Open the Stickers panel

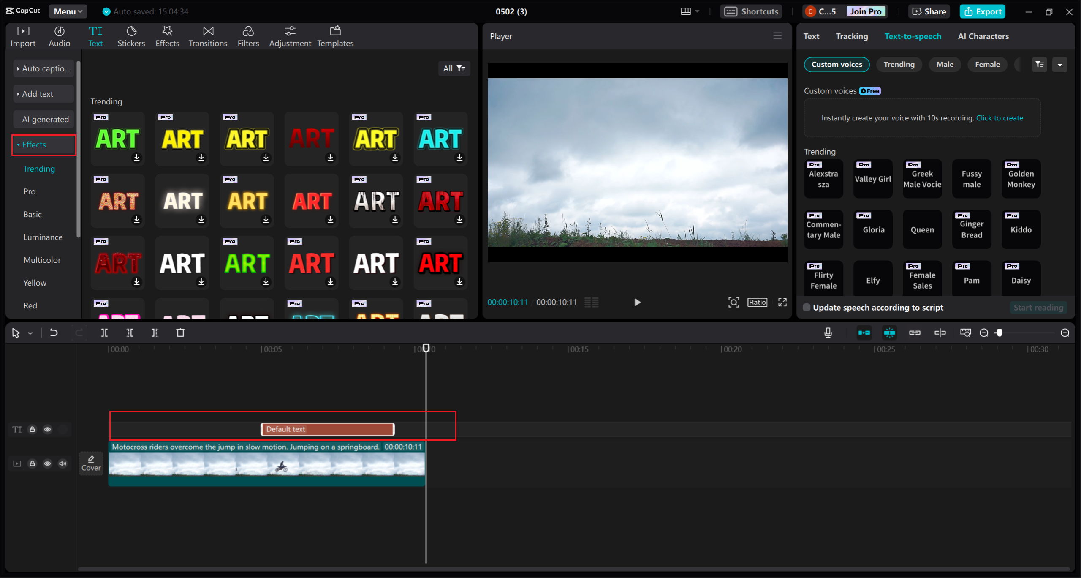[131, 36]
